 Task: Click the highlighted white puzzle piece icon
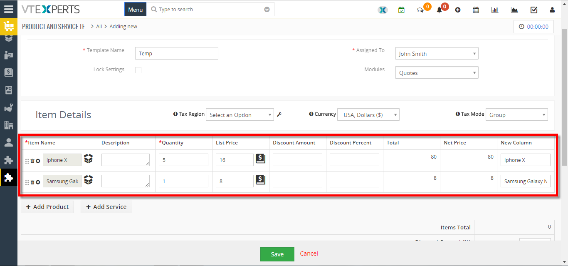[x=8, y=178]
